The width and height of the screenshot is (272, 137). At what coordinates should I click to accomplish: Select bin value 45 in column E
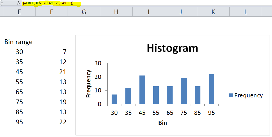click(x=19, y=72)
